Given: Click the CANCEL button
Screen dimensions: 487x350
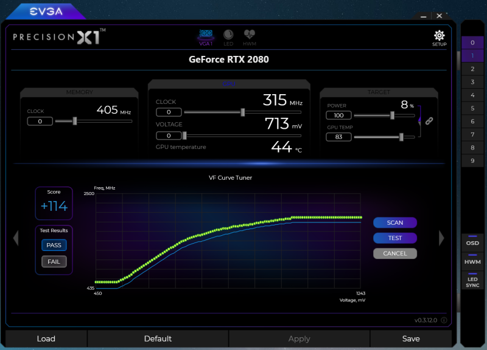Looking at the screenshot, I should pyautogui.click(x=394, y=253).
